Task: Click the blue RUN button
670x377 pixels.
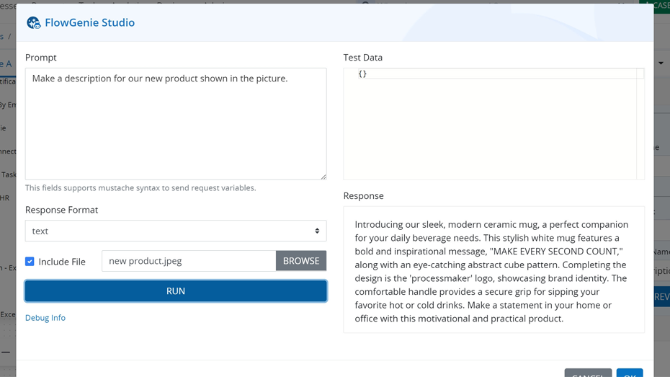Action: coord(176,291)
